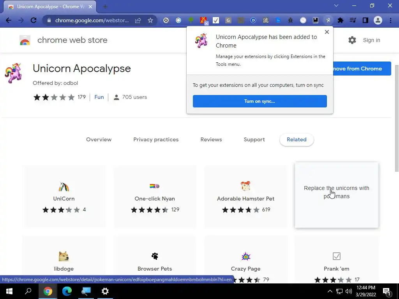Open the web store settings gear
The height and width of the screenshot is (299, 399).
pyautogui.click(x=352, y=40)
